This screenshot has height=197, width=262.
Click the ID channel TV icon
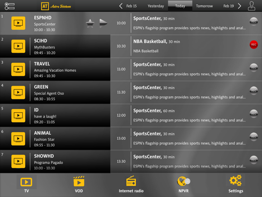coord(18,116)
